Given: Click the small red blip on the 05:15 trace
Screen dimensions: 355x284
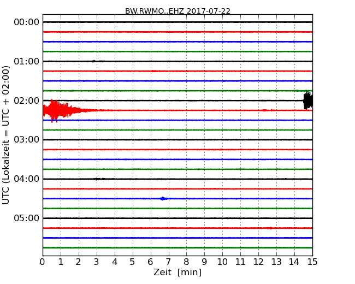Looking at the screenshot, I should (269, 228).
